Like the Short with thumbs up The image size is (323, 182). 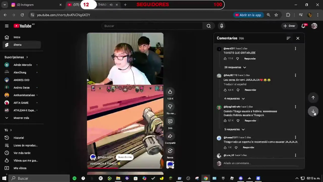point(170,92)
